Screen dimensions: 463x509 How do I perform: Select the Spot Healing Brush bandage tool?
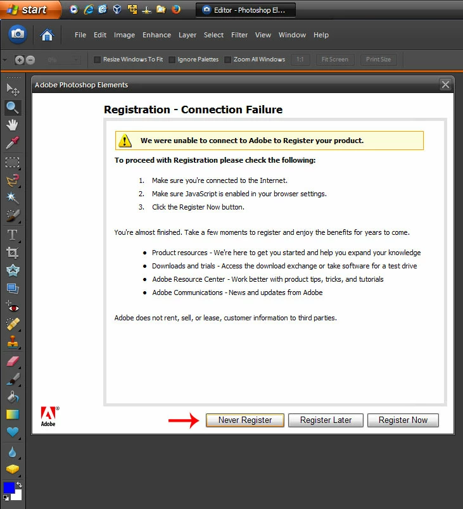(x=13, y=324)
